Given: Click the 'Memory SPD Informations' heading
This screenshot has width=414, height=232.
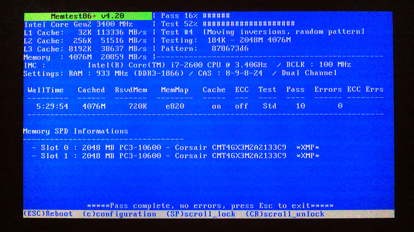Looking at the screenshot, I should (x=76, y=131).
